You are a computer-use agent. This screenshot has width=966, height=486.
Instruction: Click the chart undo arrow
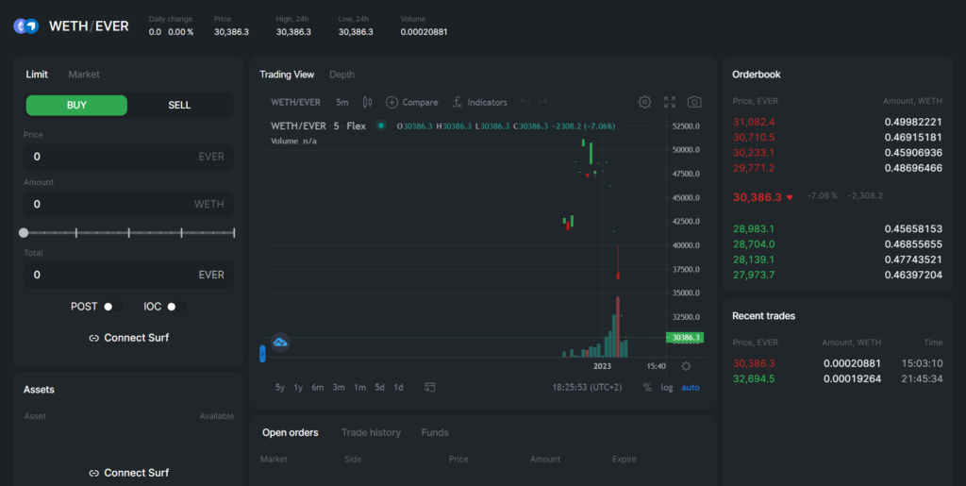[525, 102]
